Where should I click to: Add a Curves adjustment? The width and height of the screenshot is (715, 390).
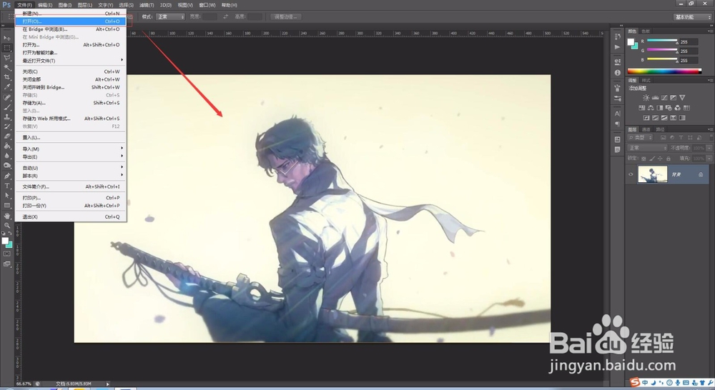click(x=664, y=97)
